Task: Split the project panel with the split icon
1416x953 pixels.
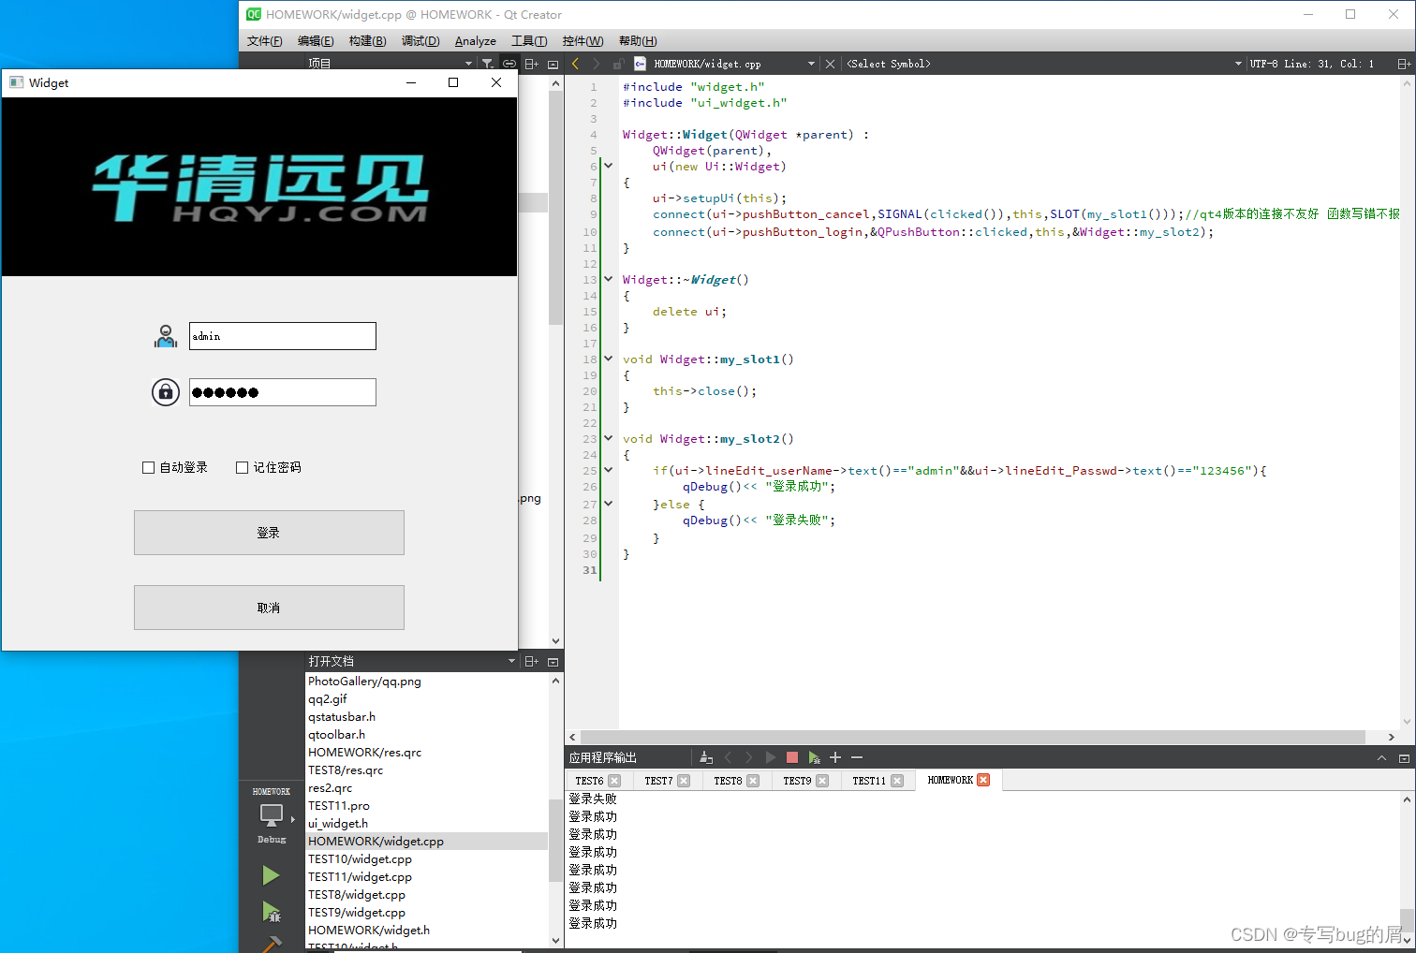Action: 531,64
